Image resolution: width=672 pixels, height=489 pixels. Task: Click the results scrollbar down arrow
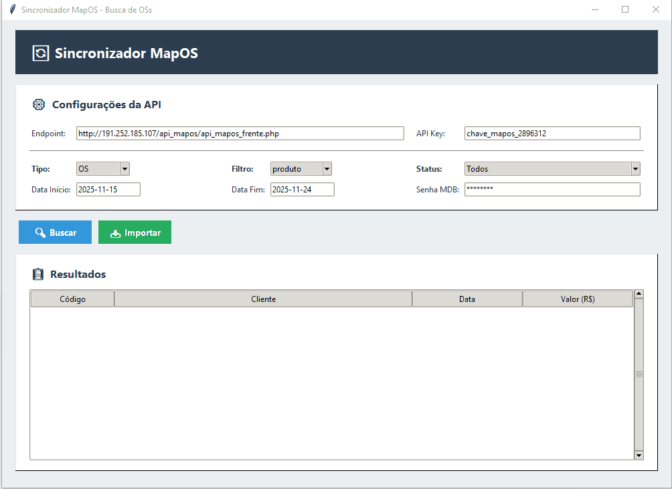(639, 455)
